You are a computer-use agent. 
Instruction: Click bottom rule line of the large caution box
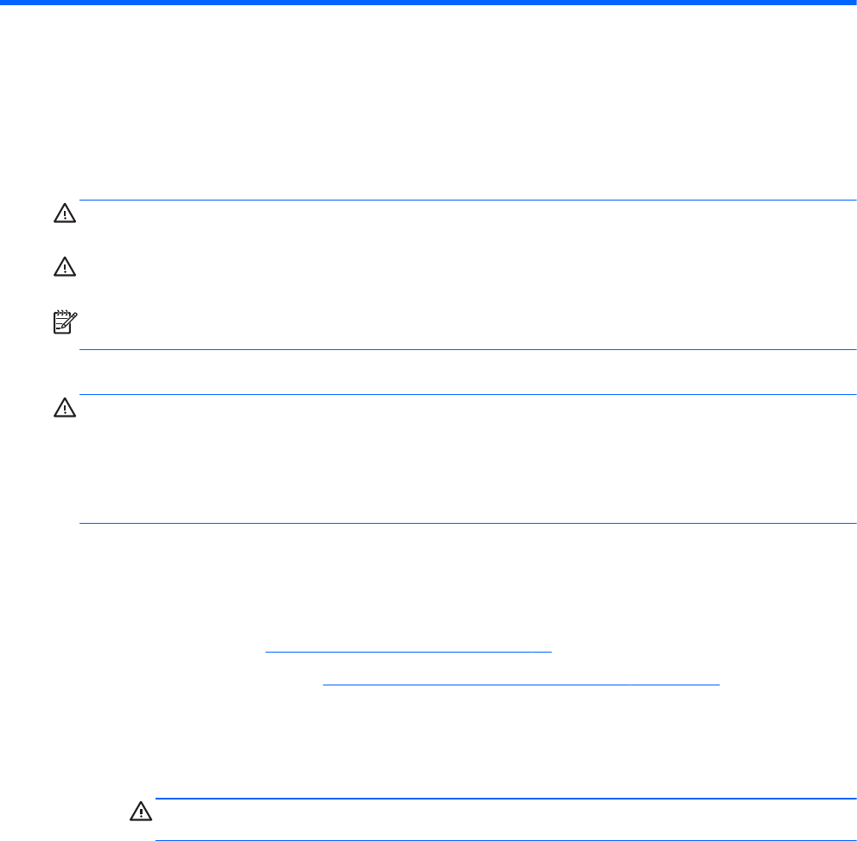[x=467, y=524]
